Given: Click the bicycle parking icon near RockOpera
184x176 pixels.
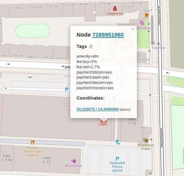Looking at the screenshot, I should click(118, 142).
